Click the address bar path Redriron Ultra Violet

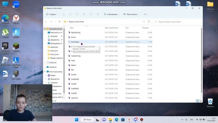[76, 22]
